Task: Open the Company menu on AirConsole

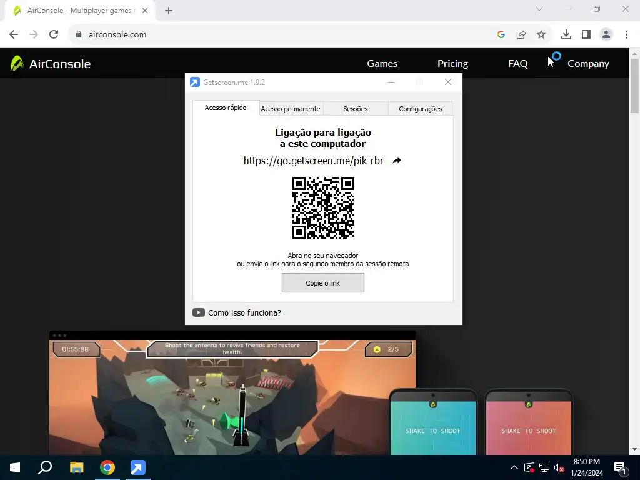Action: point(588,64)
